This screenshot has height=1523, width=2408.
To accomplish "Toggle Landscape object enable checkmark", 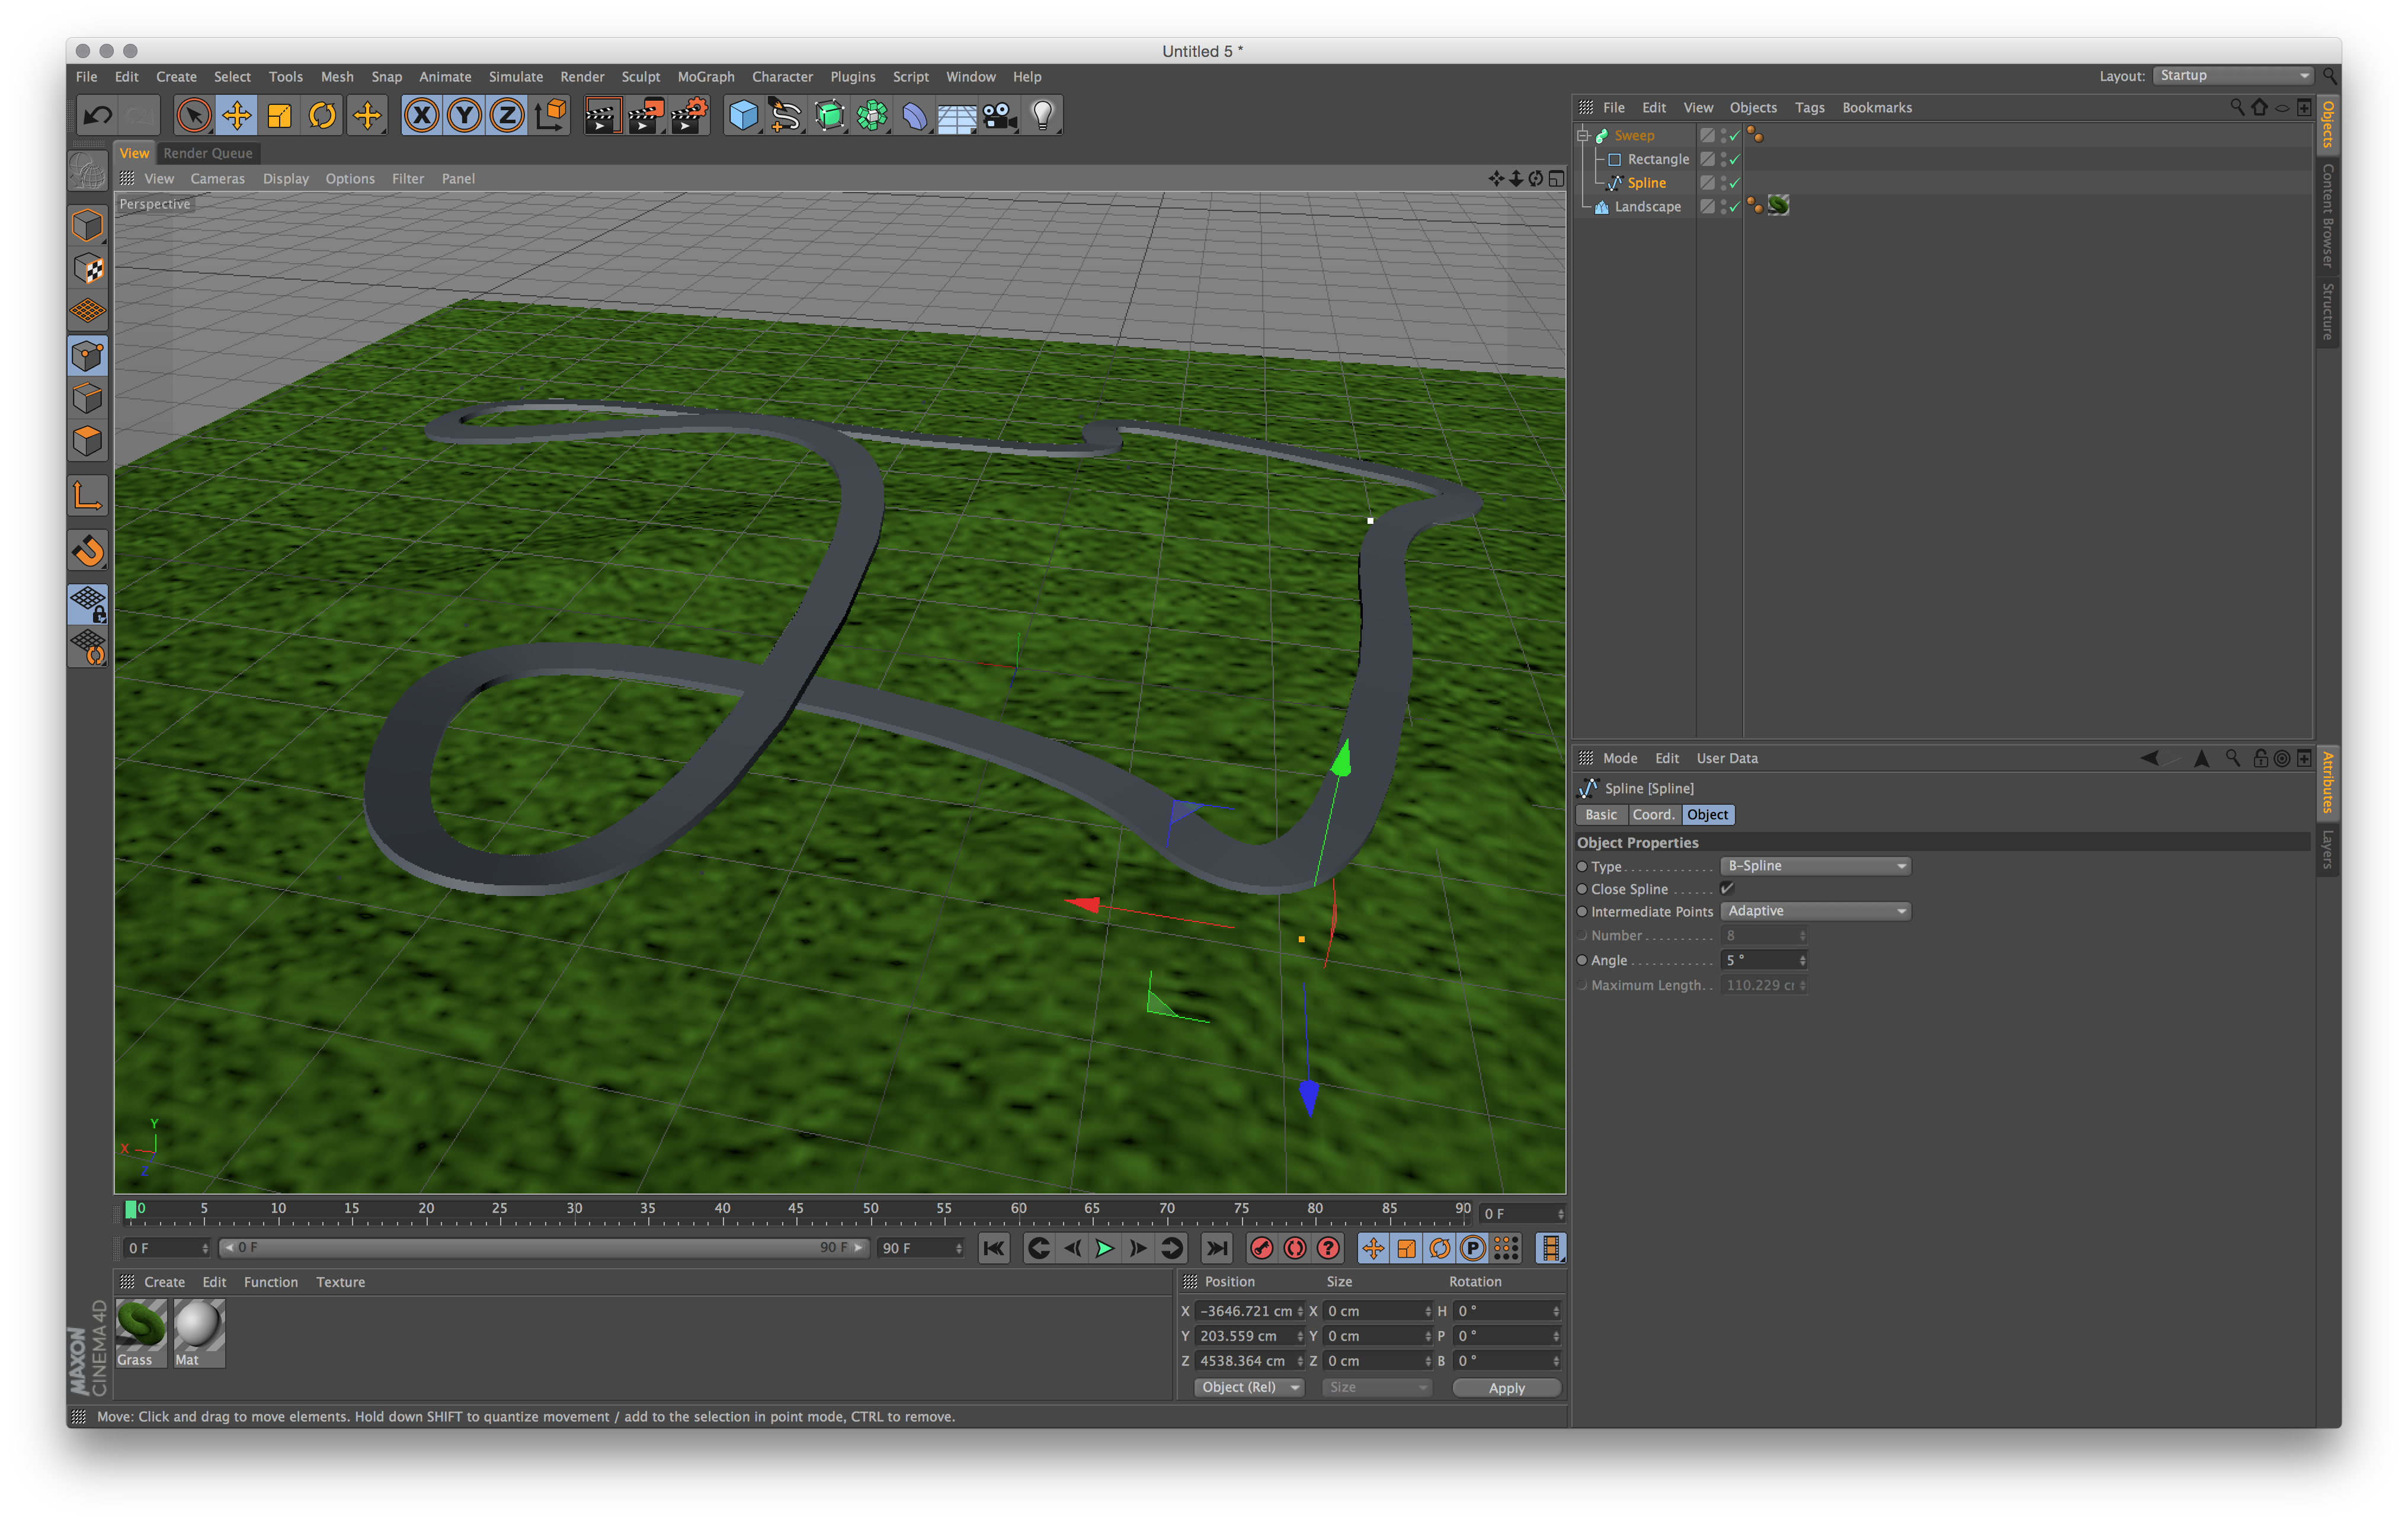I will (x=1735, y=207).
